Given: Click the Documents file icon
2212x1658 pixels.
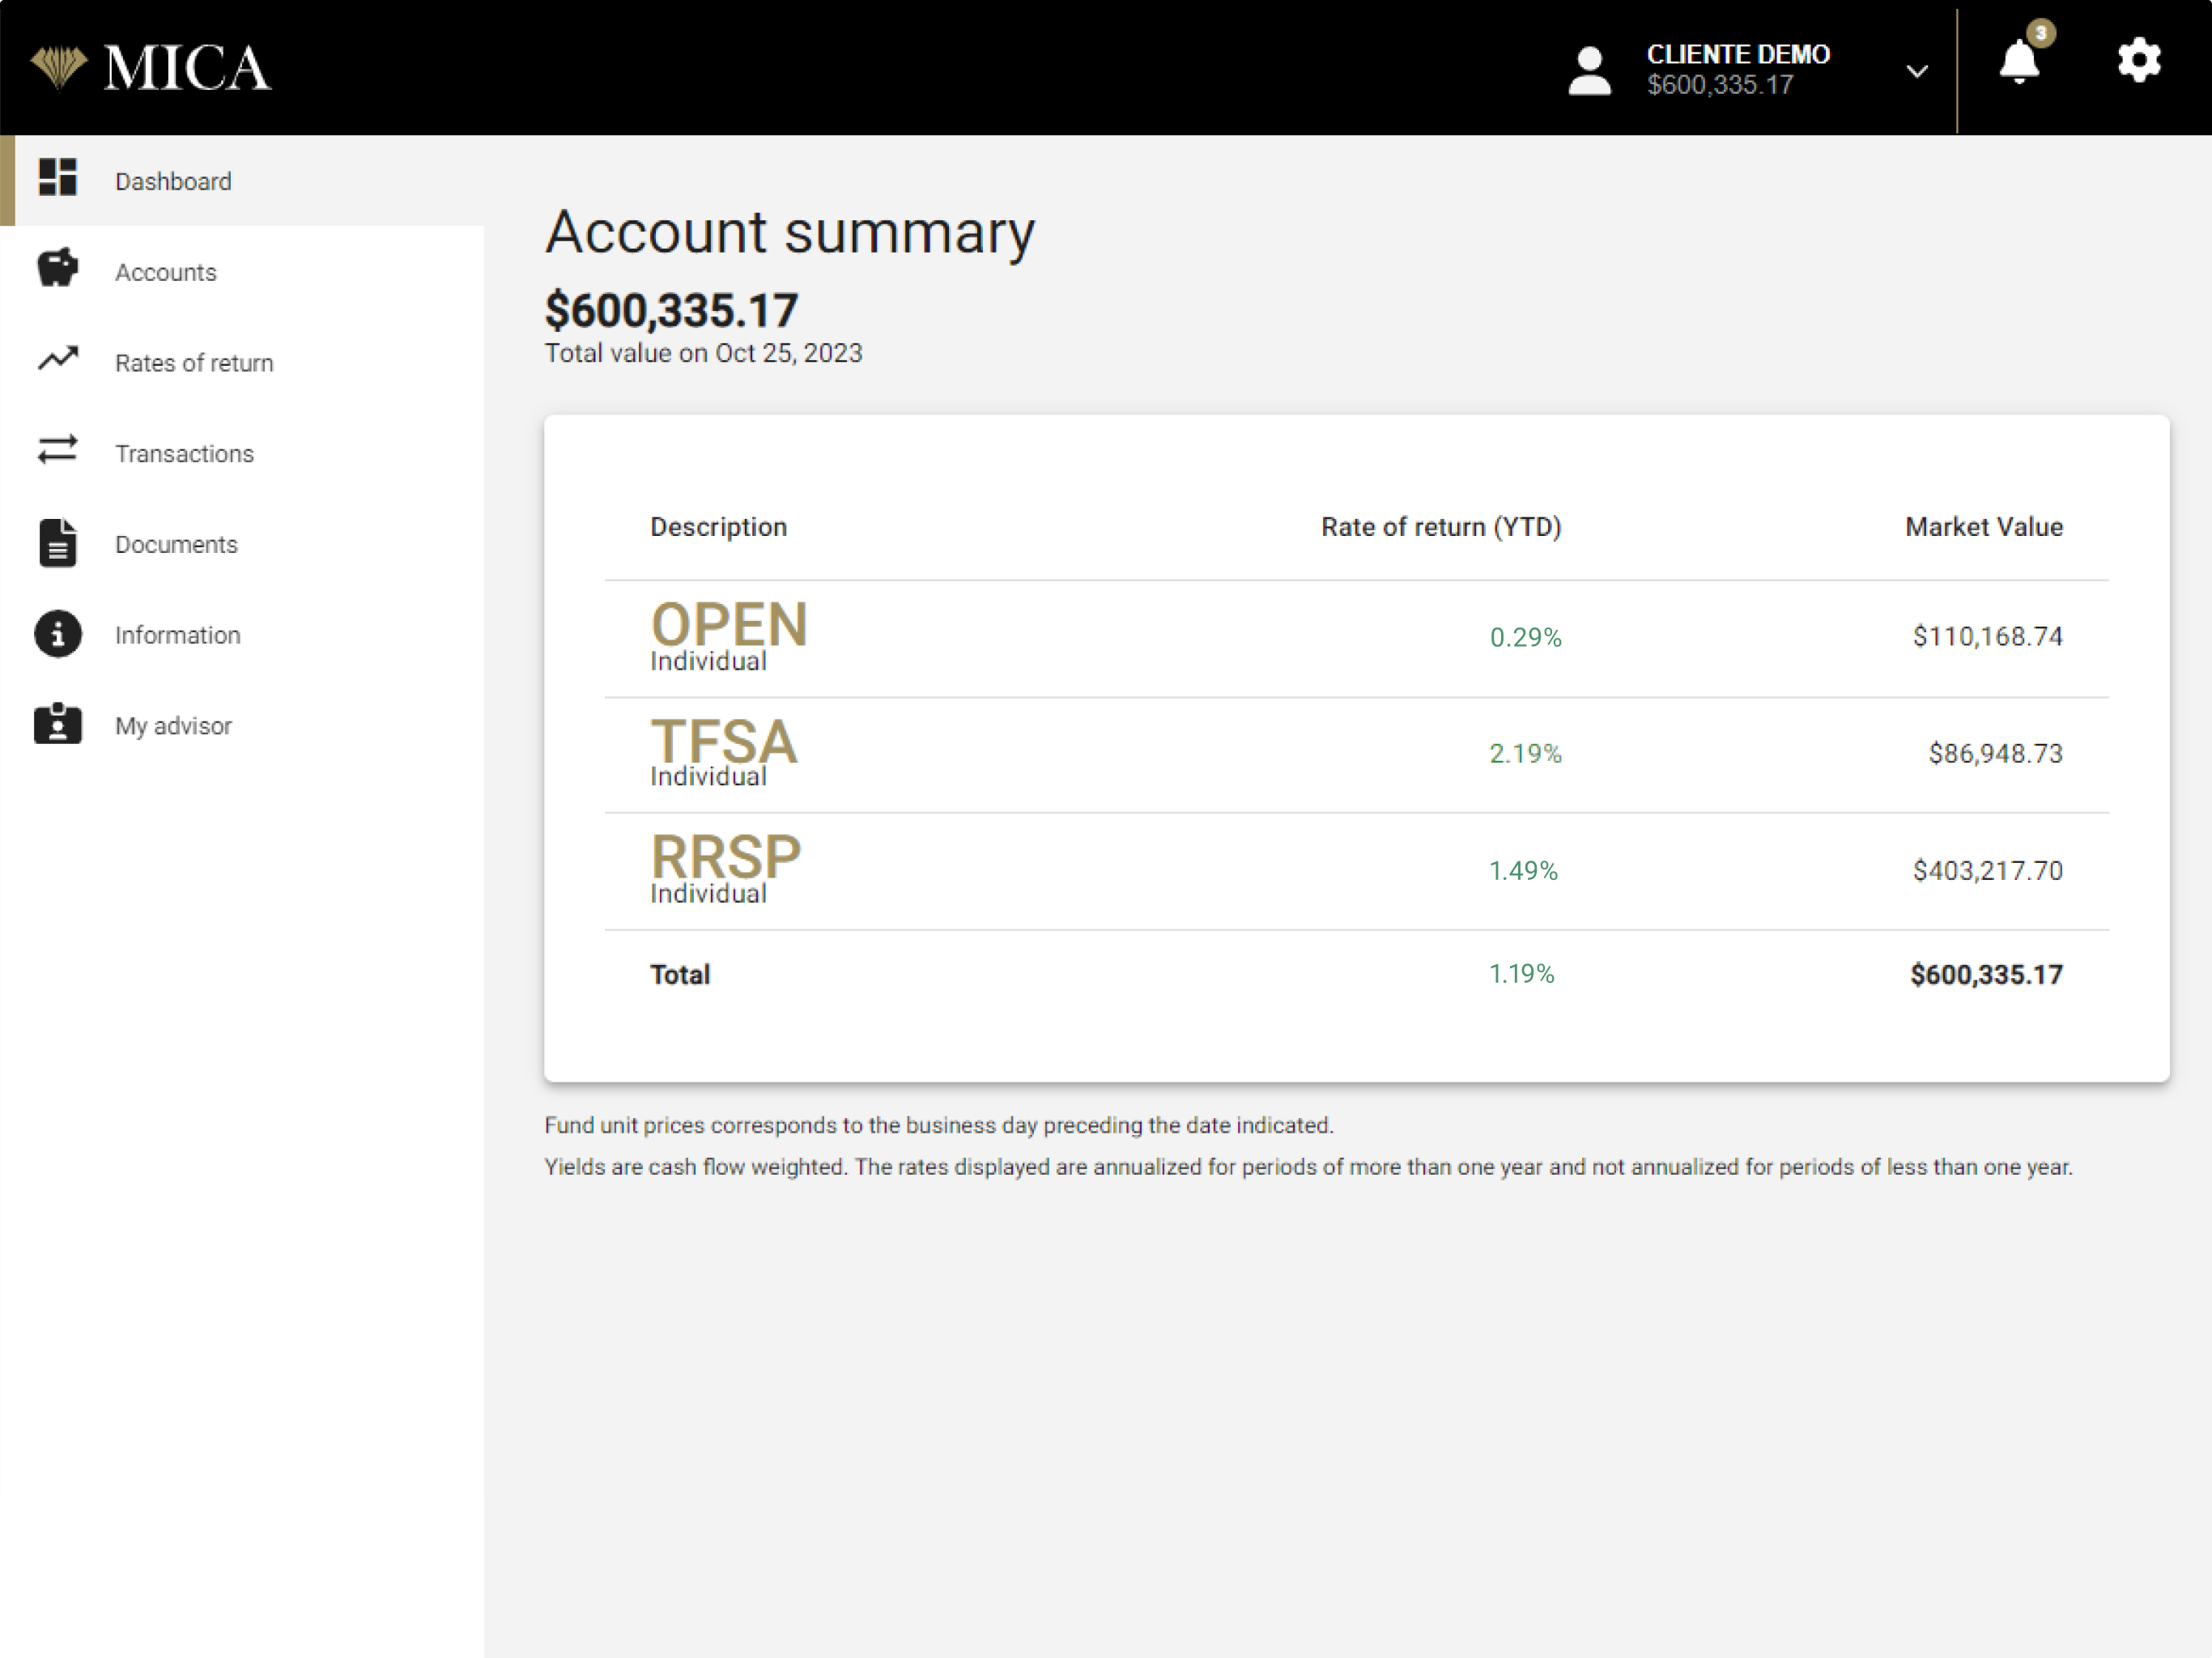Looking at the screenshot, I should (58, 543).
